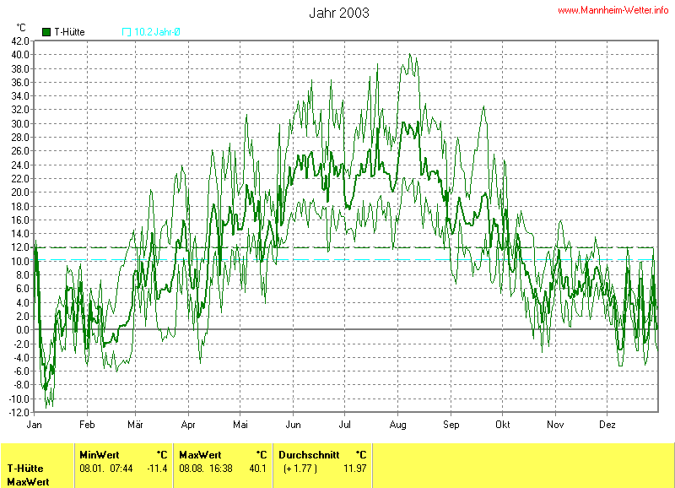The width and height of the screenshot is (675, 488).
Task: Open the www.Mannheim-Wetter.info link
Action: tap(615, 10)
